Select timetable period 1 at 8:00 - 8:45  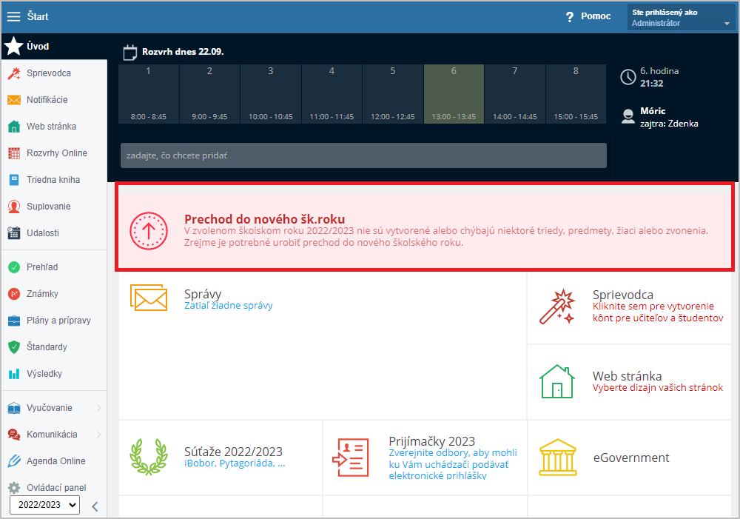tap(149, 94)
